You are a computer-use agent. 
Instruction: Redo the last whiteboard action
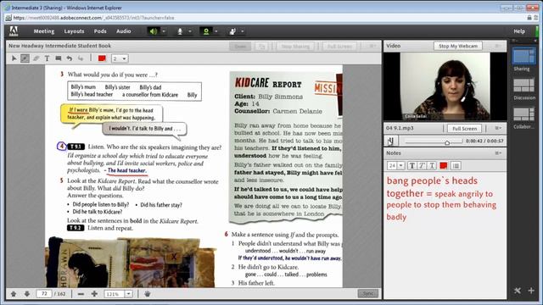click(81, 58)
